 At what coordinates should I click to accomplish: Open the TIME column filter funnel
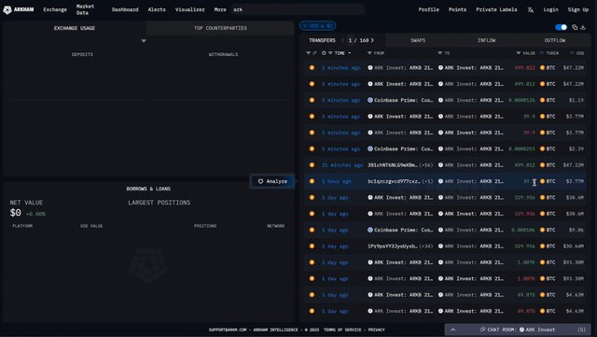(330, 53)
